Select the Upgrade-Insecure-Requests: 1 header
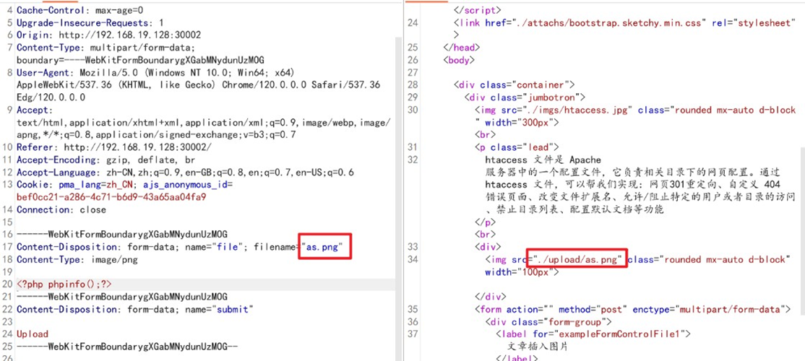 click(x=90, y=22)
